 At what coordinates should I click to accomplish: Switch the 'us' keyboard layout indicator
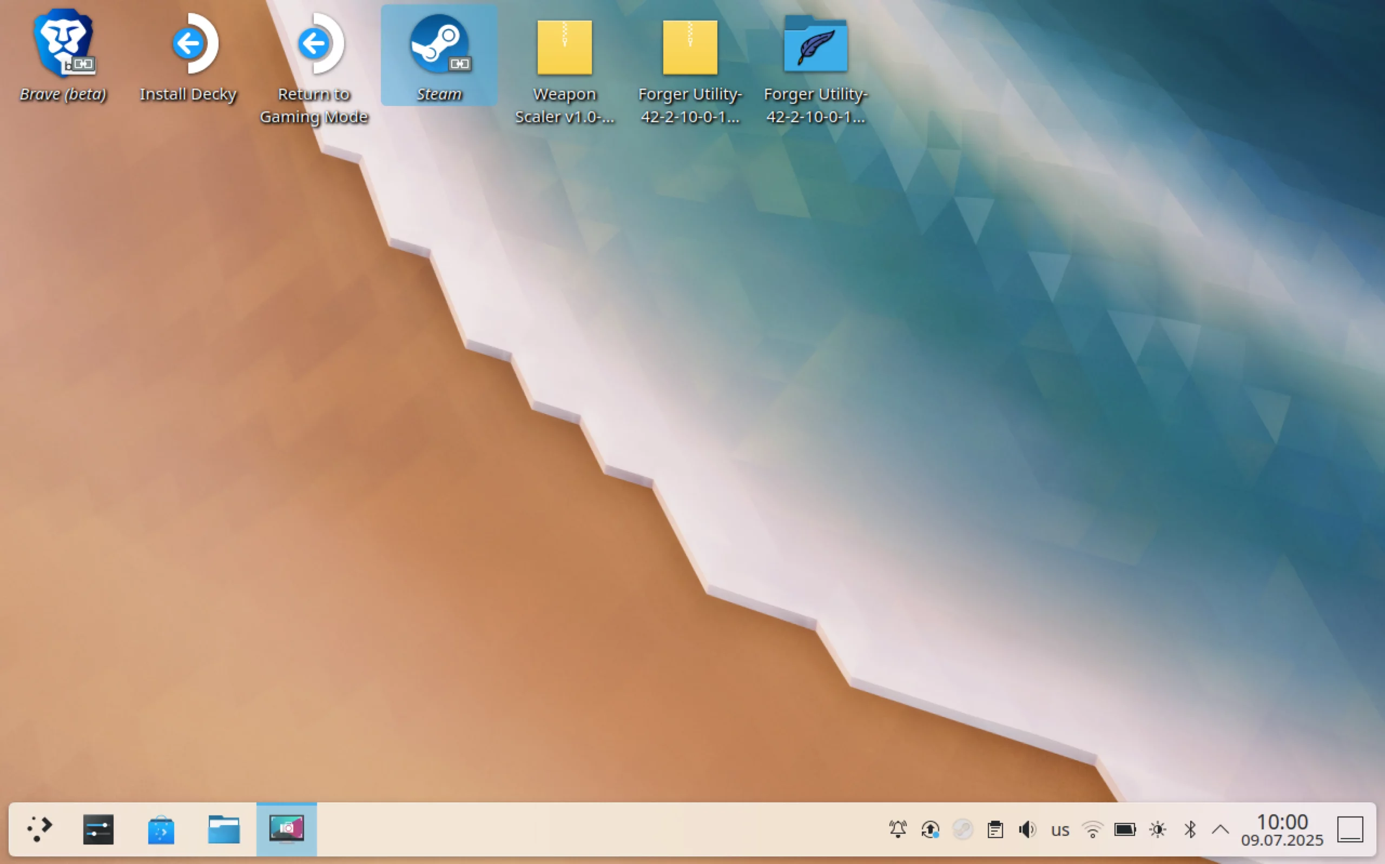click(1060, 830)
